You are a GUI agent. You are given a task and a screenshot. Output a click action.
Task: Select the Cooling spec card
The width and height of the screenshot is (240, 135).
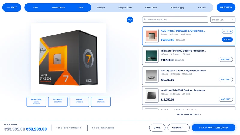point(79,102)
